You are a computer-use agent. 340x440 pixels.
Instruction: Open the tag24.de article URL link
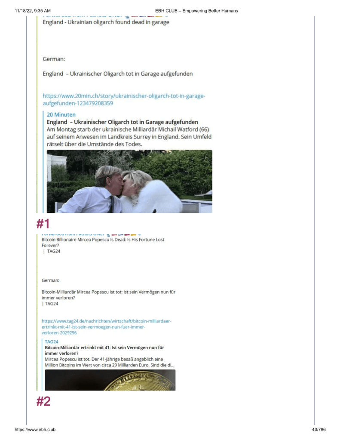[107, 327]
